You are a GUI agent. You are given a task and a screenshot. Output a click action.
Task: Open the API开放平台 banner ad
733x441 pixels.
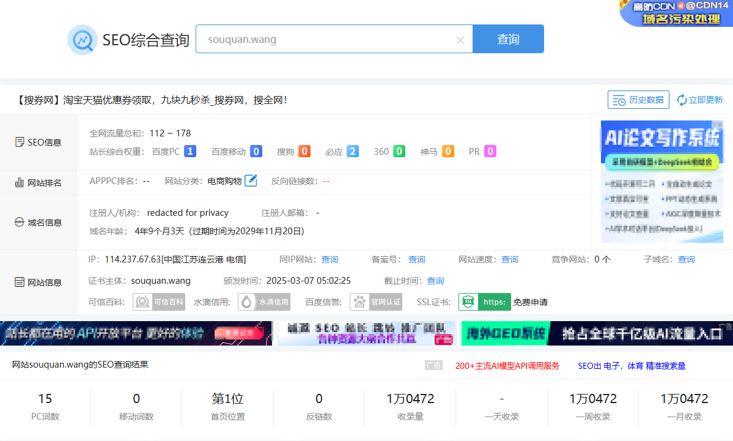(136, 333)
